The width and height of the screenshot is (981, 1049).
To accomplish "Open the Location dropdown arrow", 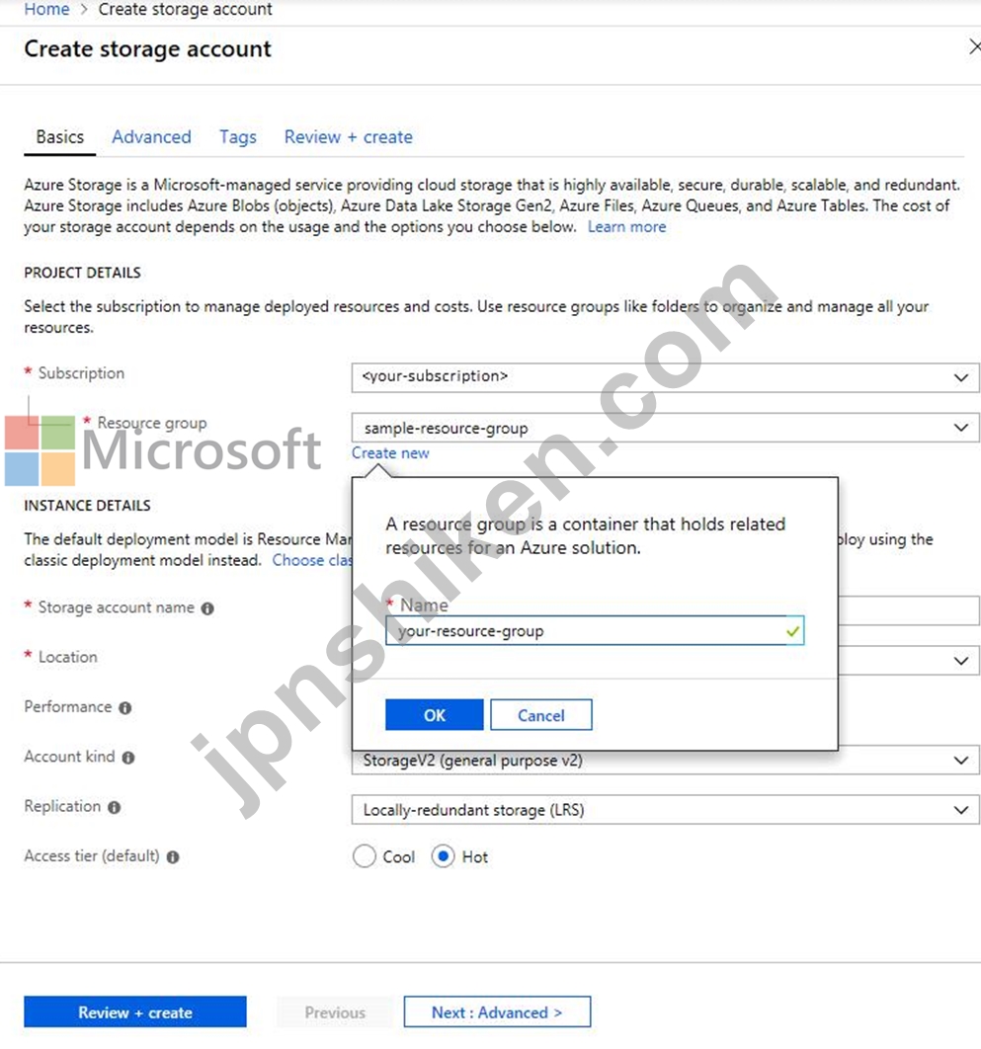I will pos(961,661).
